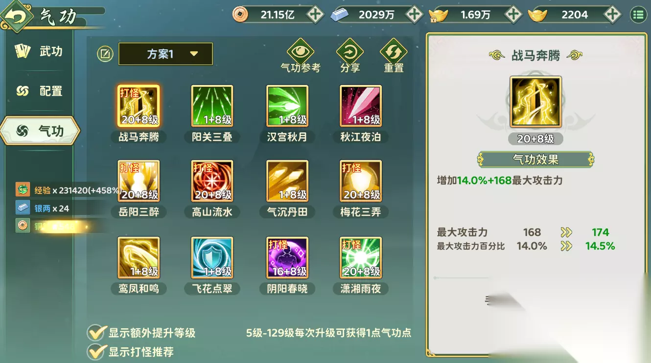Open the 气功参考 eye icon
This screenshot has width=651, height=363.
pos(301,51)
